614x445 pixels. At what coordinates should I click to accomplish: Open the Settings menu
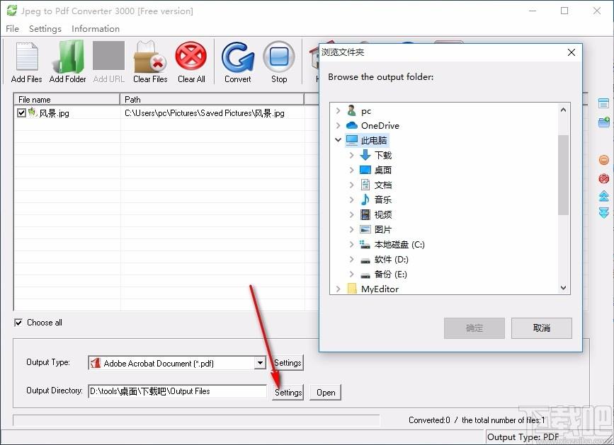[45, 28]
